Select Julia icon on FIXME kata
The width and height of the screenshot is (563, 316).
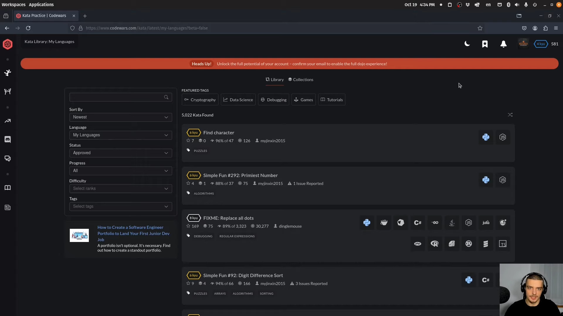[486, 223]
